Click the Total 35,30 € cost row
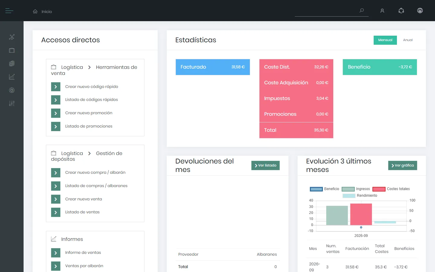The width and height of the screenshot is (435, 272). click(x=296, y=130)
